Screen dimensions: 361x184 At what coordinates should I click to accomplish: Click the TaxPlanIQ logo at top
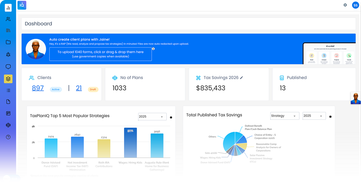tap(22, 5)
